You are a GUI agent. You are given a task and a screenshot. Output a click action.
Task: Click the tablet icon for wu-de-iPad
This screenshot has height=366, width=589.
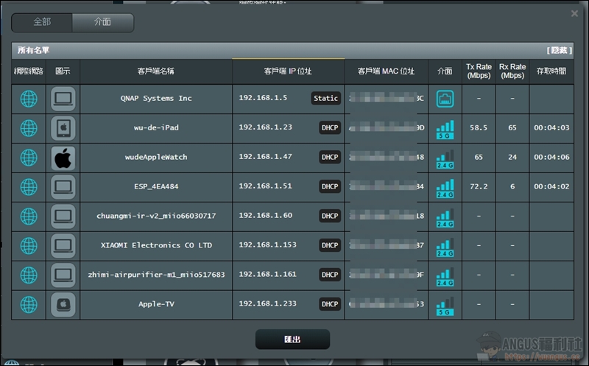pyautogui.click(x=63, y=128)
